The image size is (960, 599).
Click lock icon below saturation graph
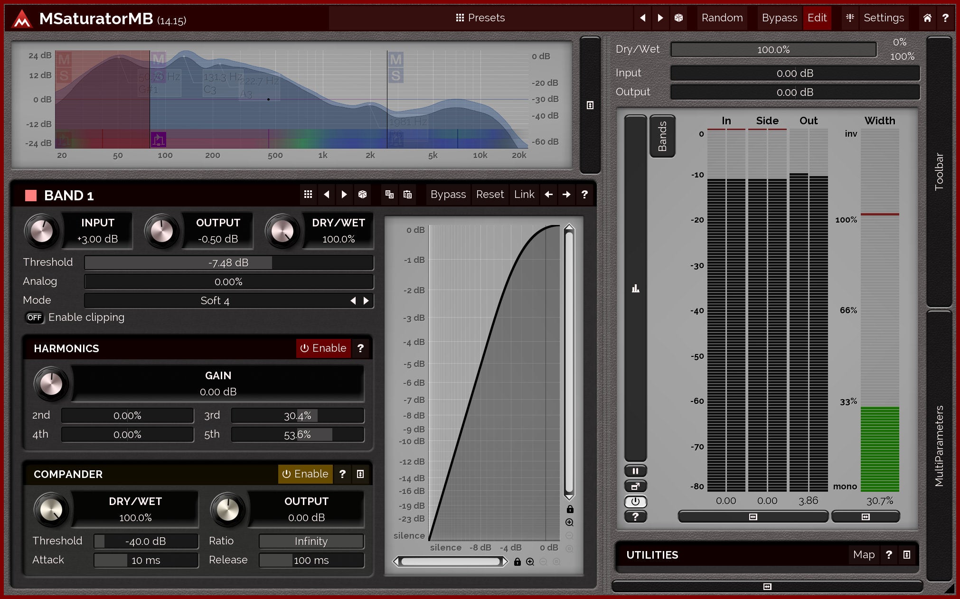[518, 562]
